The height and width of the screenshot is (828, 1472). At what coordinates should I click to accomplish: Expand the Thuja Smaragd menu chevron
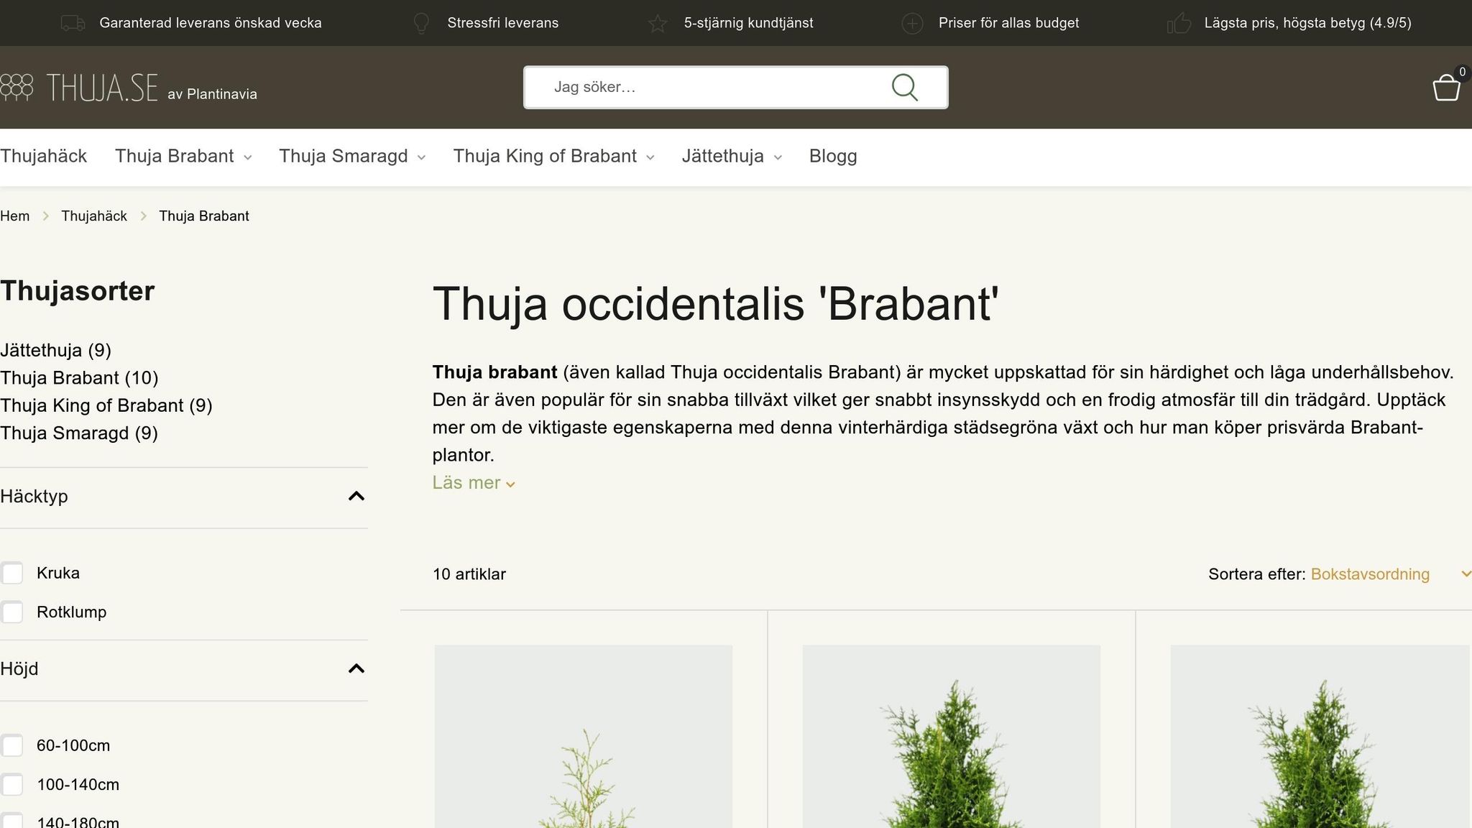click(x=422, y=157)
